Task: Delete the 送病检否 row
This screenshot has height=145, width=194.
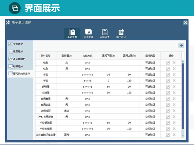Action: [x=174, y=111]
